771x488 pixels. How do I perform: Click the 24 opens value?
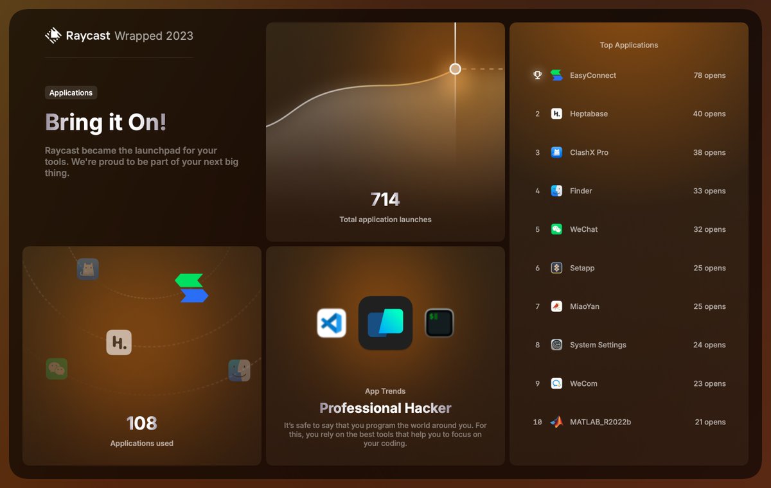pyautogui.click(x=709, y=345)
